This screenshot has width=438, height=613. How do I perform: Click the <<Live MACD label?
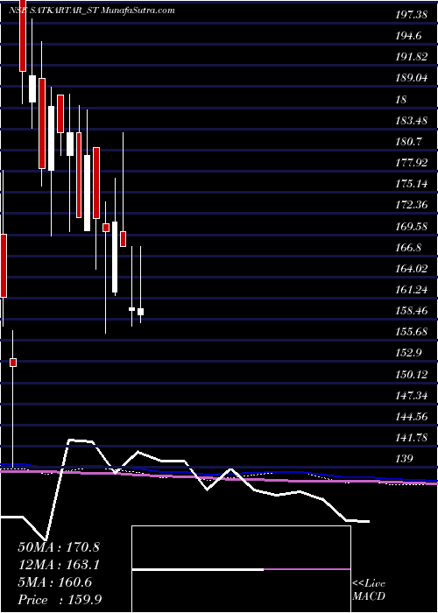tap(369, 590)
